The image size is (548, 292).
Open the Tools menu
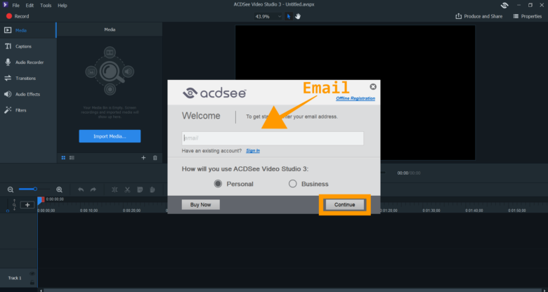point(46,6)
